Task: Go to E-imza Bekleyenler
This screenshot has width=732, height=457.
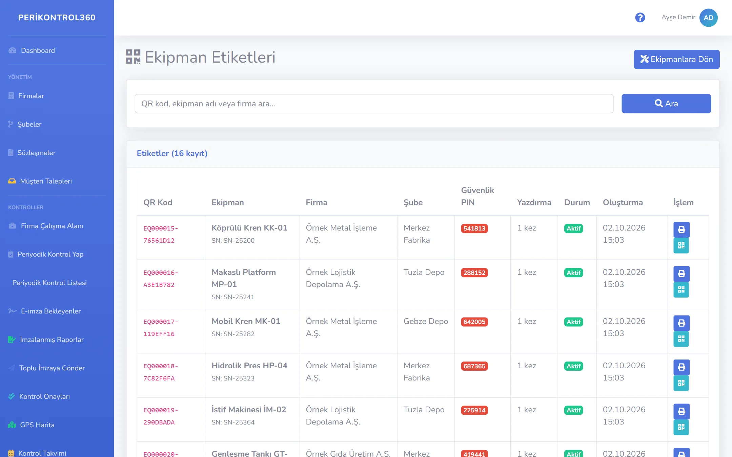Action: 57,311
